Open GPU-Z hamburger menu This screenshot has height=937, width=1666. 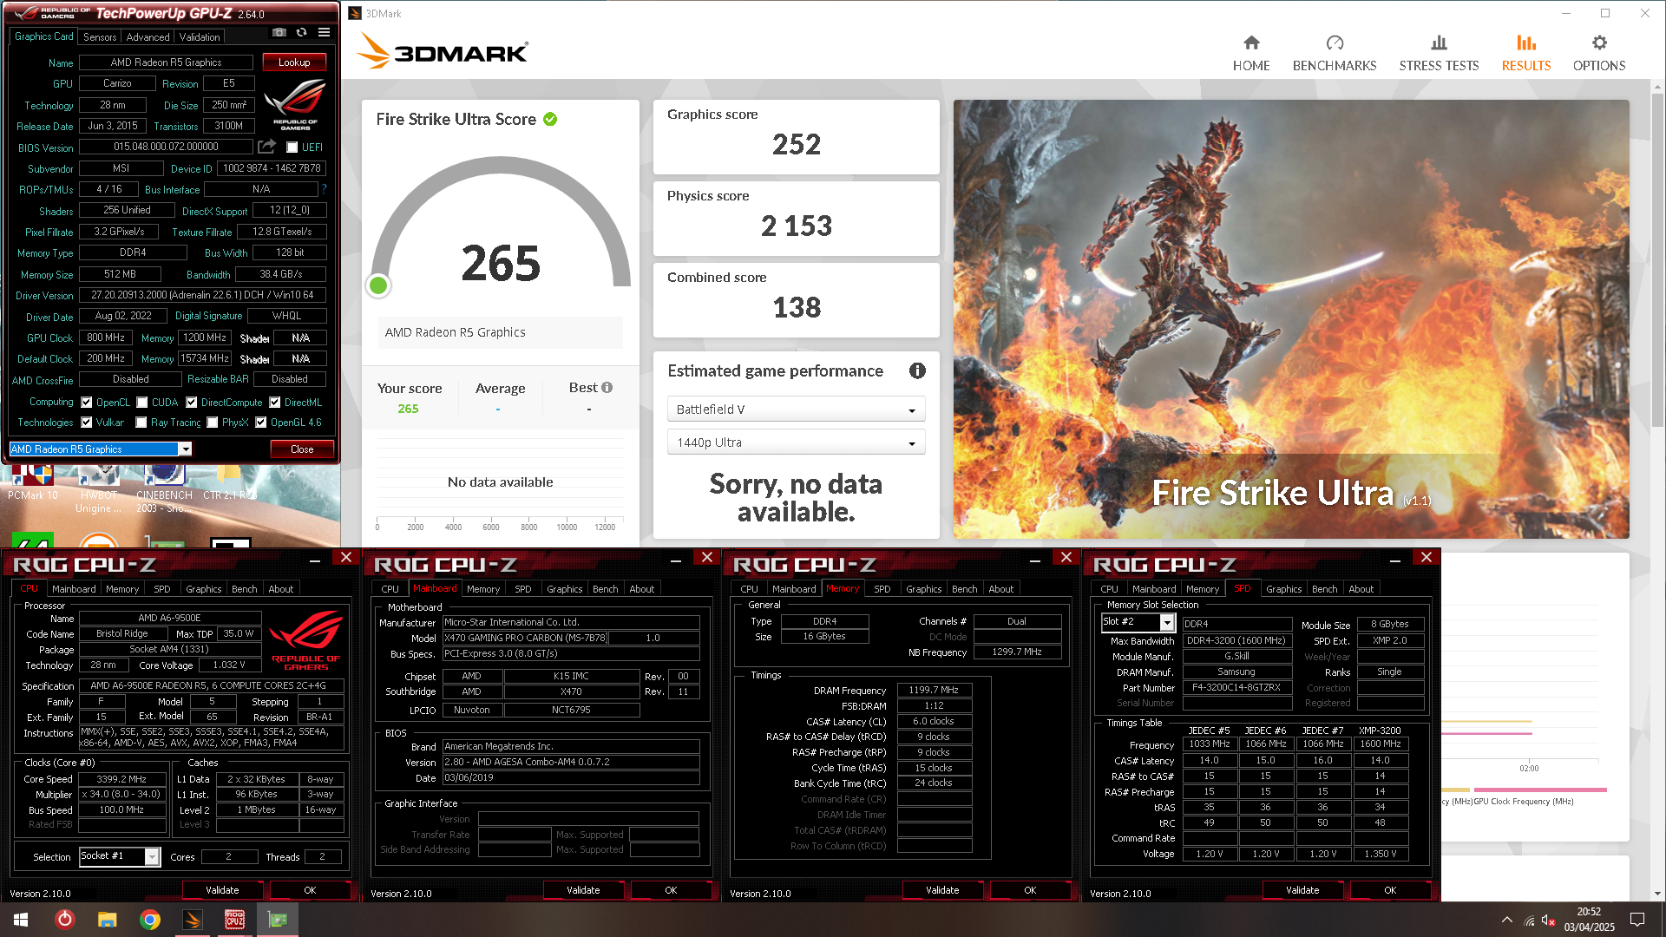[x=324, y=33]
